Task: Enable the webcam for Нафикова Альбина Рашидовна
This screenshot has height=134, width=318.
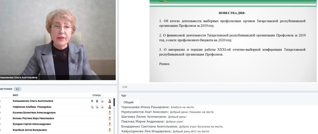Action: pyautogui.click(x=97, y=107)
